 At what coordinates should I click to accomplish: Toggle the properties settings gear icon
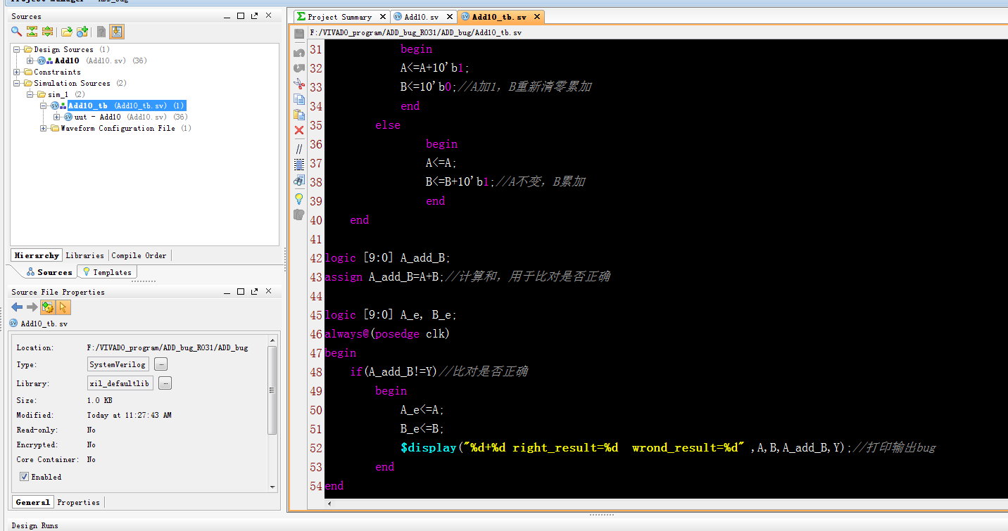[47, 307]
